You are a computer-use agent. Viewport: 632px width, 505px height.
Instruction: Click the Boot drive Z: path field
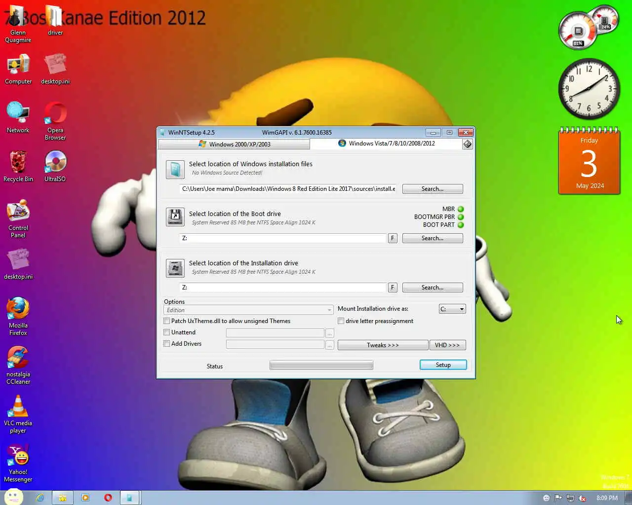point(283,238)
